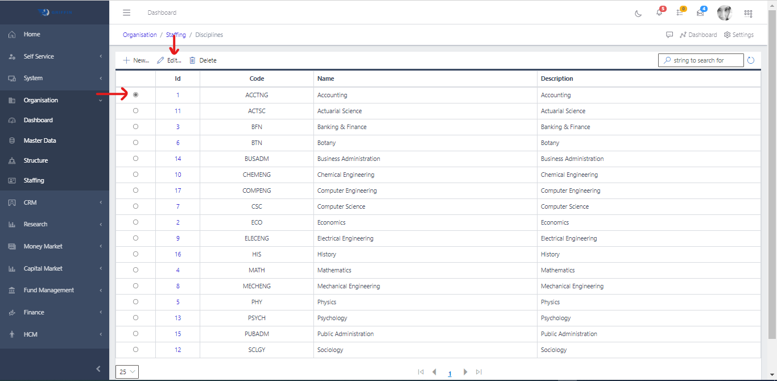The width and height of the screenshot is (777, 381).
Task: Open the mail envelope icon
Action: pyautogui.click(x=700, y=13)
